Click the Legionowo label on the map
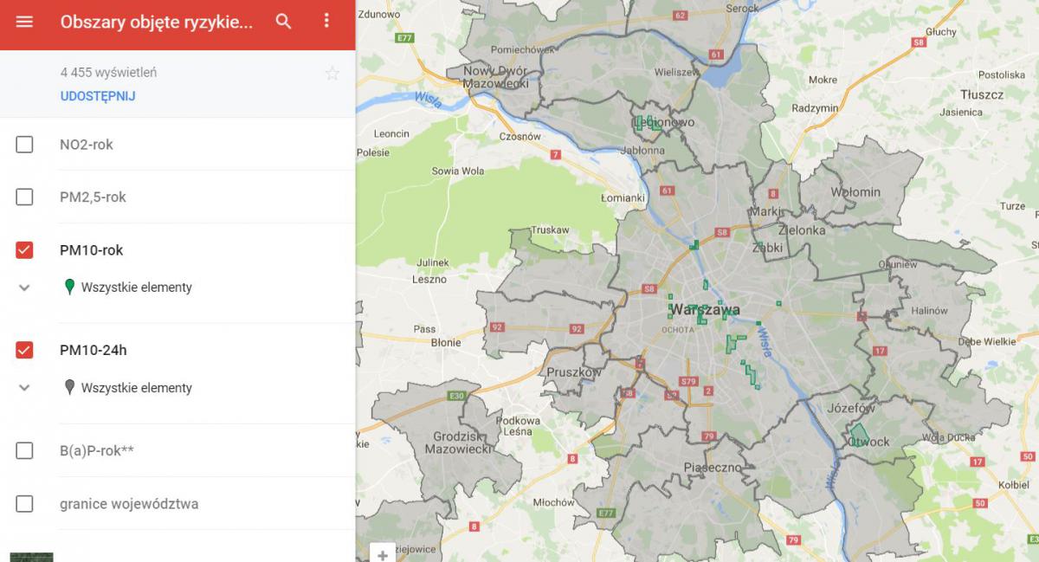The image size is (1039, 562). [665, 123]
